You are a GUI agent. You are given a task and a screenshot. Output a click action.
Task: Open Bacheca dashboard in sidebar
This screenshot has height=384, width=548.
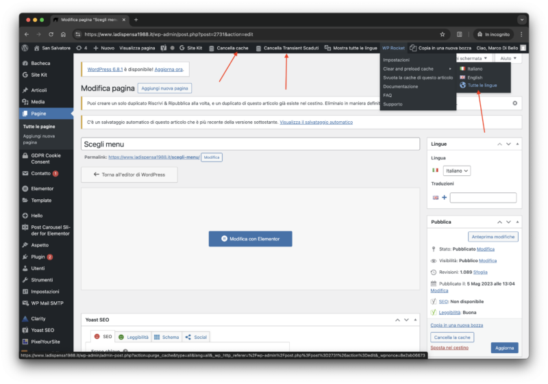tap(40, 63)
